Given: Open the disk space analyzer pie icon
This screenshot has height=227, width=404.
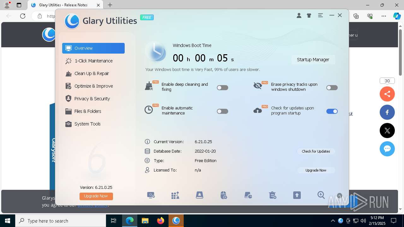Looking at the screenshot, I should (248, 195).
